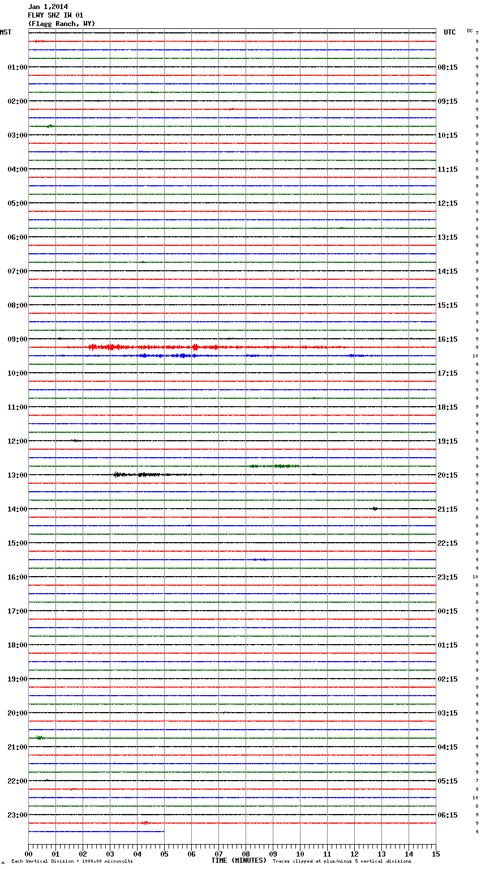The height and width of the screenshot is (869, 481).
Task: Select the 04:00 MST row label
Action: [18, 169]
